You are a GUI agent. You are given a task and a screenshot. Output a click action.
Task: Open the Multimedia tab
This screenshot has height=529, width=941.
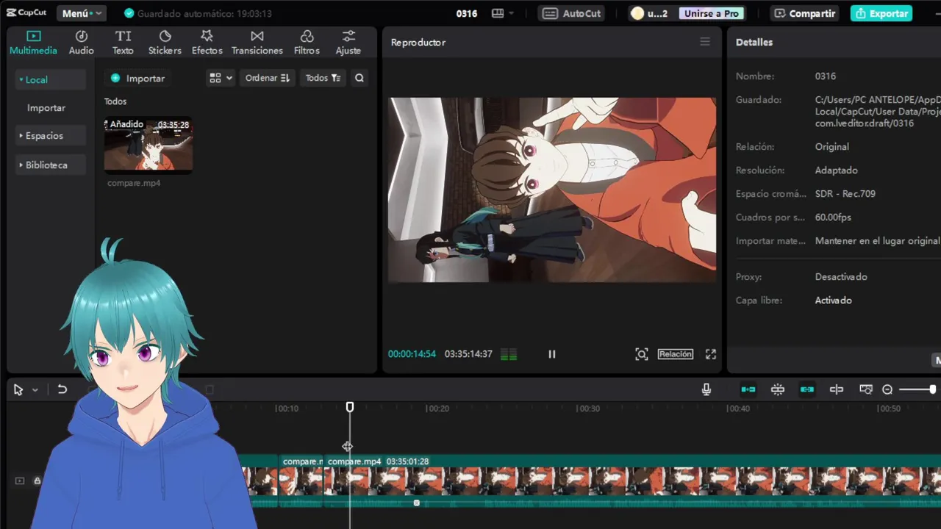[33, 43]
